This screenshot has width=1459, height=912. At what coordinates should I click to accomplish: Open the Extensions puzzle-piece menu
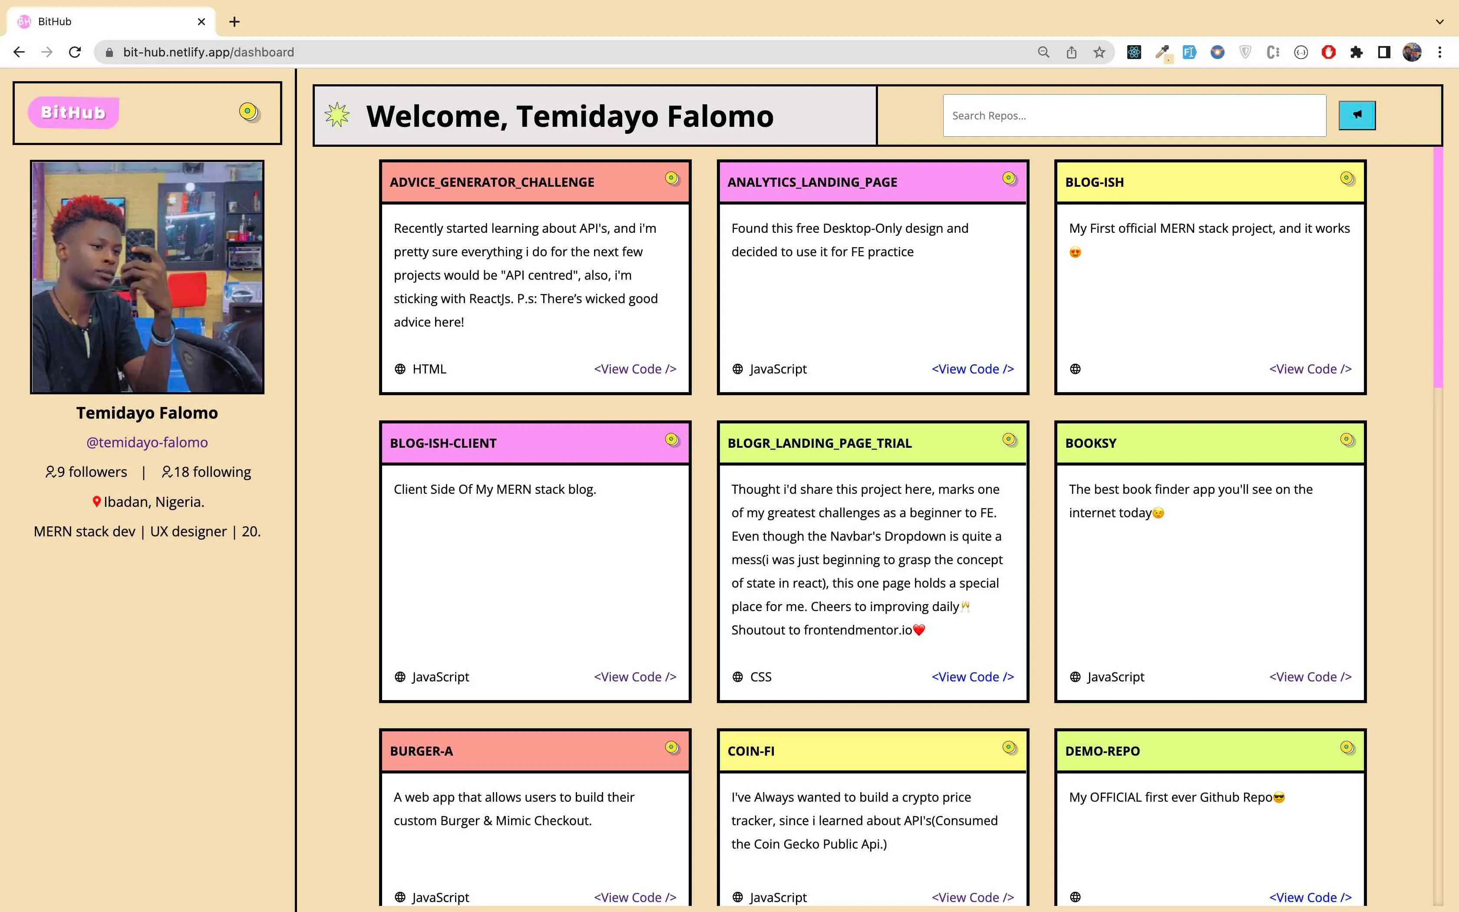coord(1357,52)
